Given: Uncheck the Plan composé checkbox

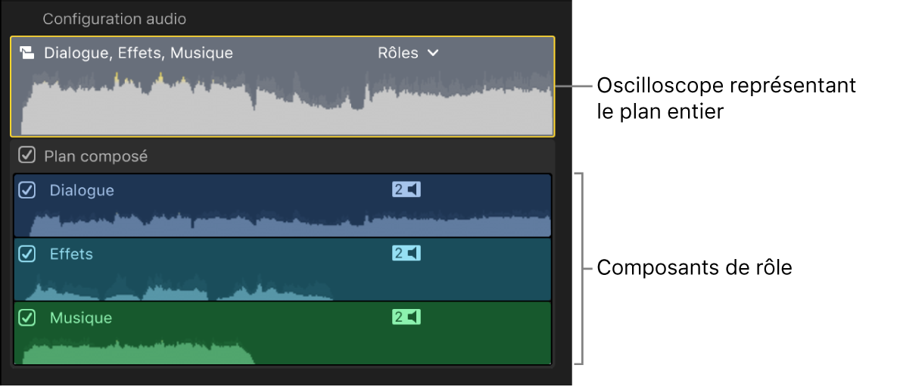Looking at the screenshot, I should point(26,156).
